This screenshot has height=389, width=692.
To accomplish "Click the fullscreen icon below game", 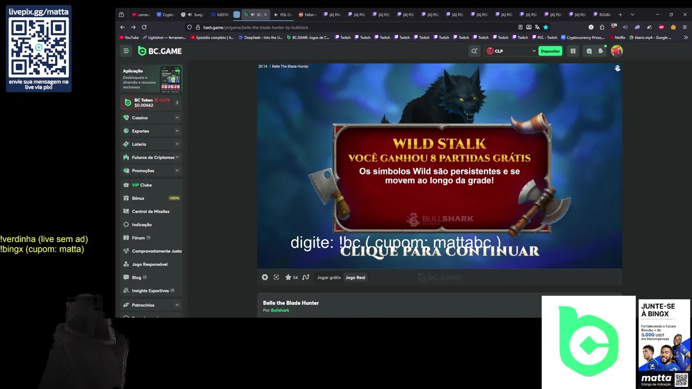I will (276, 277).
